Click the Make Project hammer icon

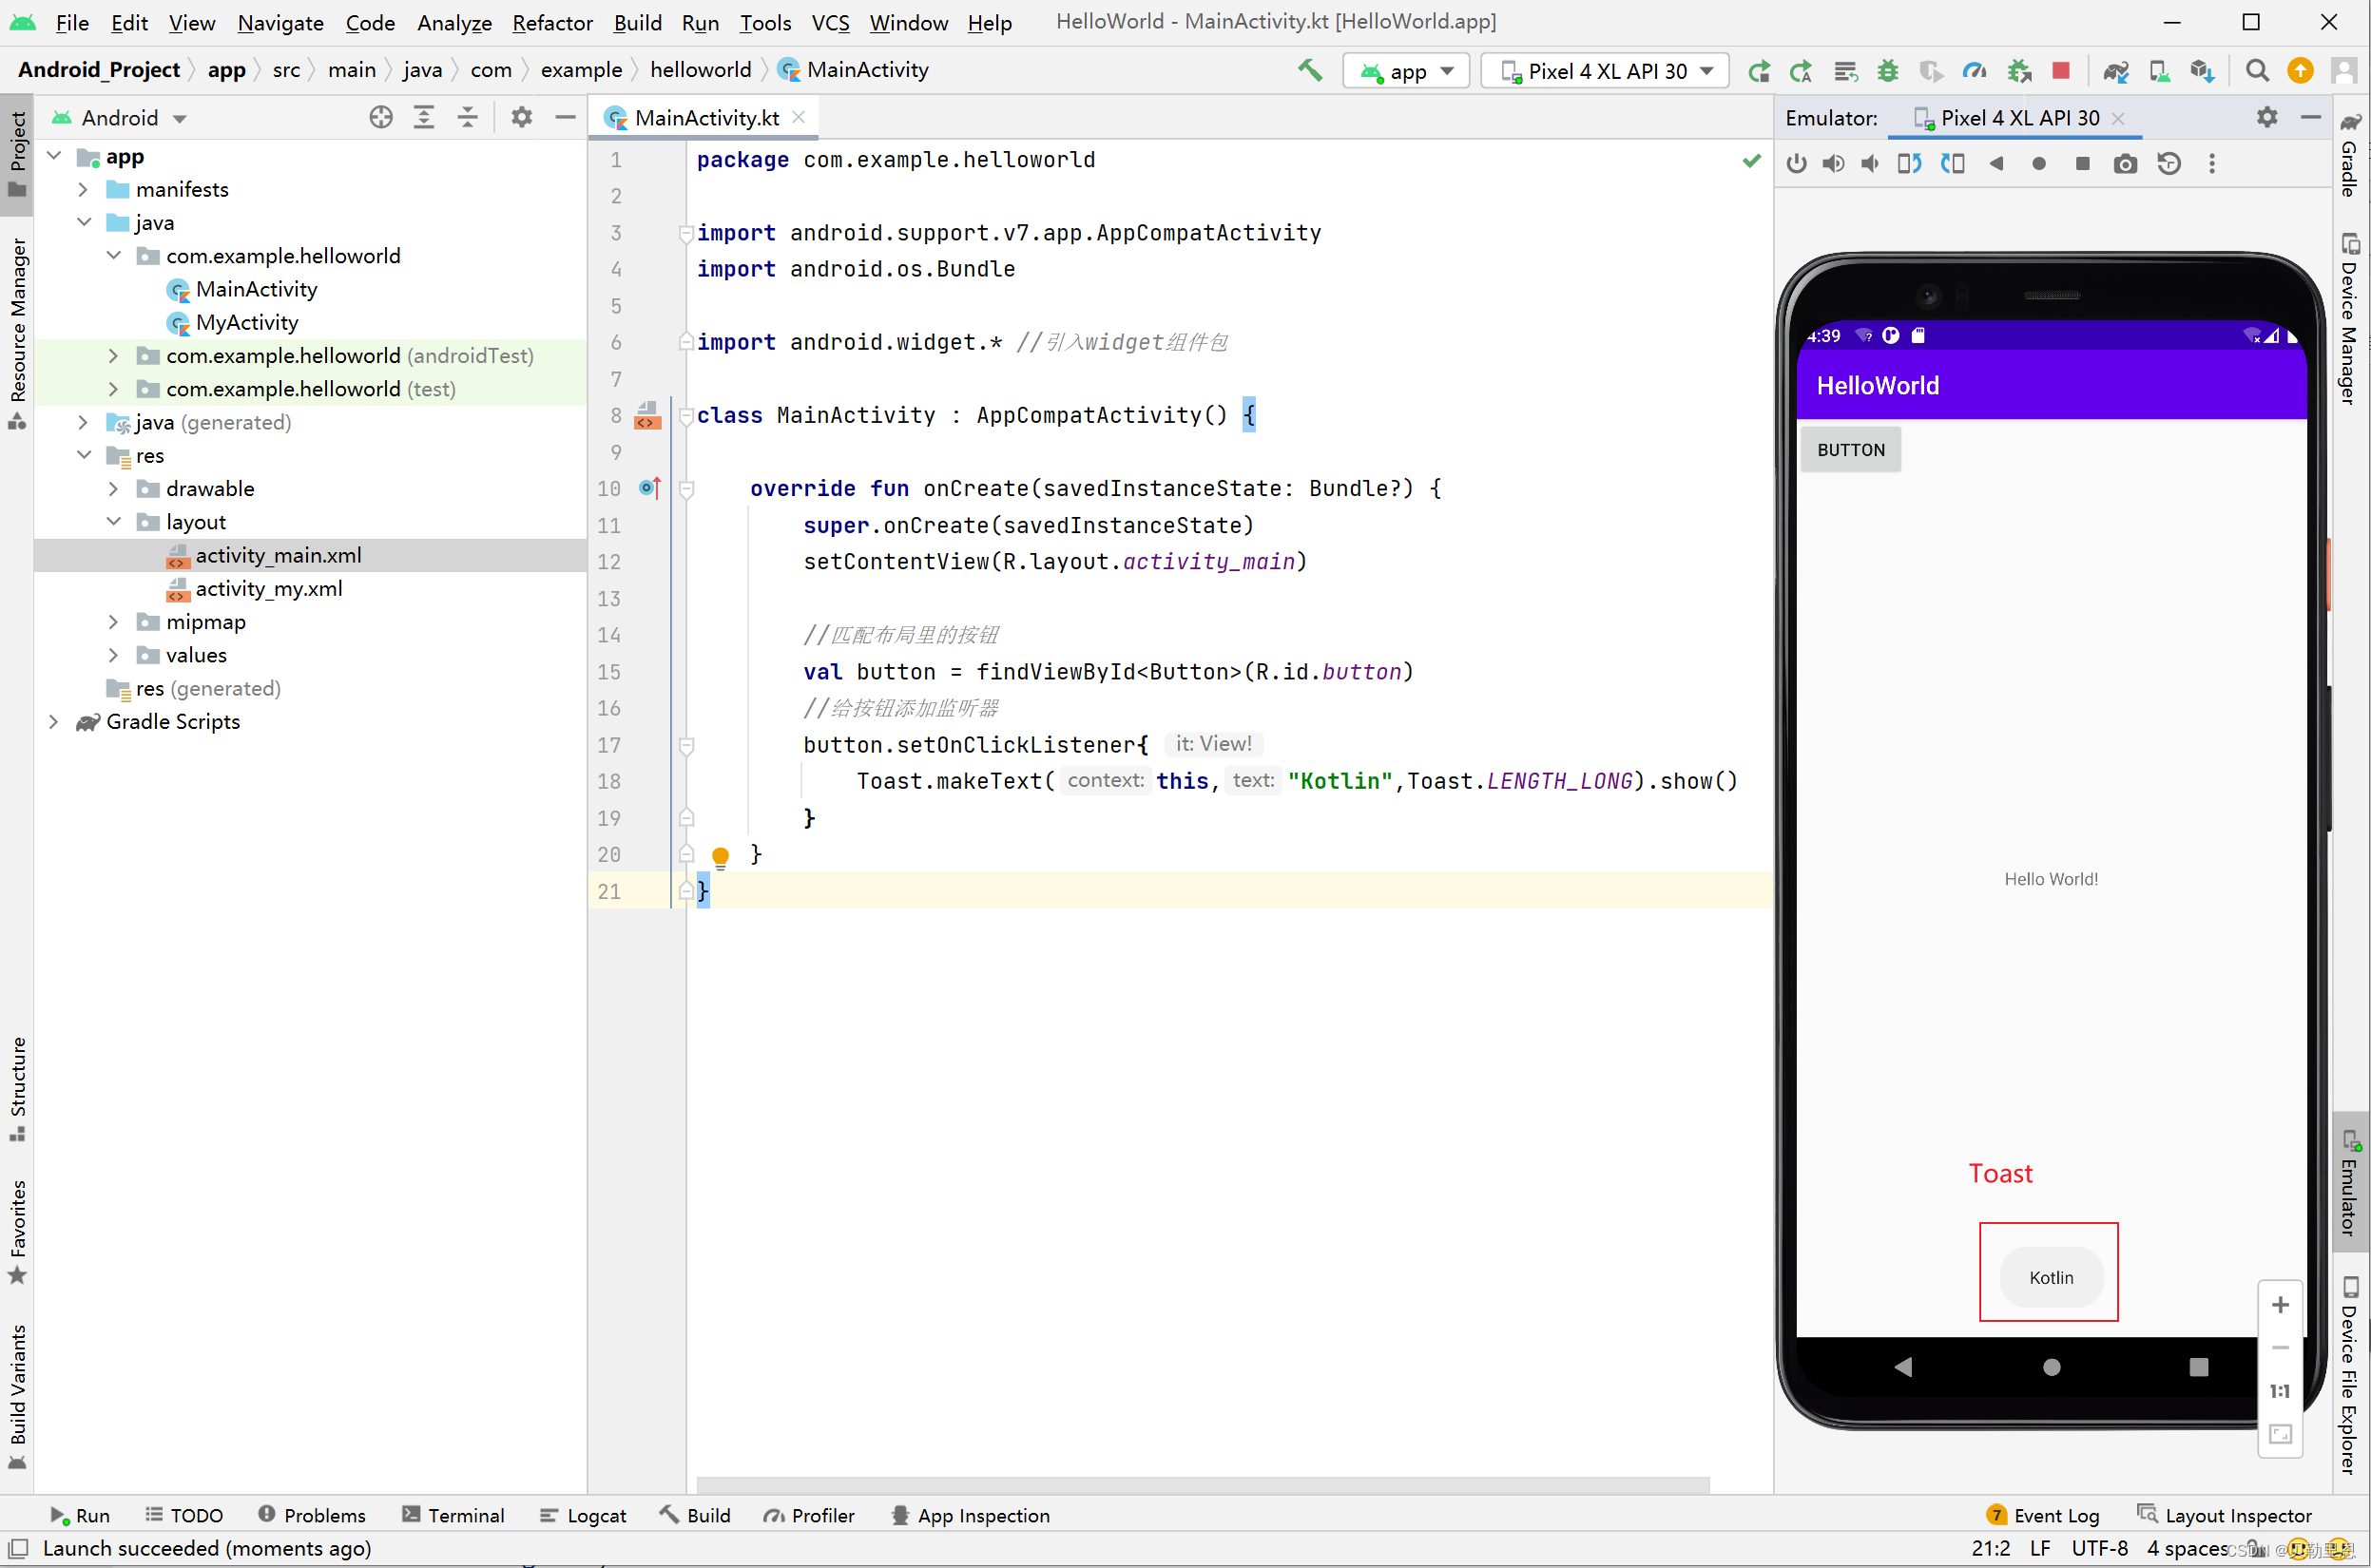(1309, 70)
